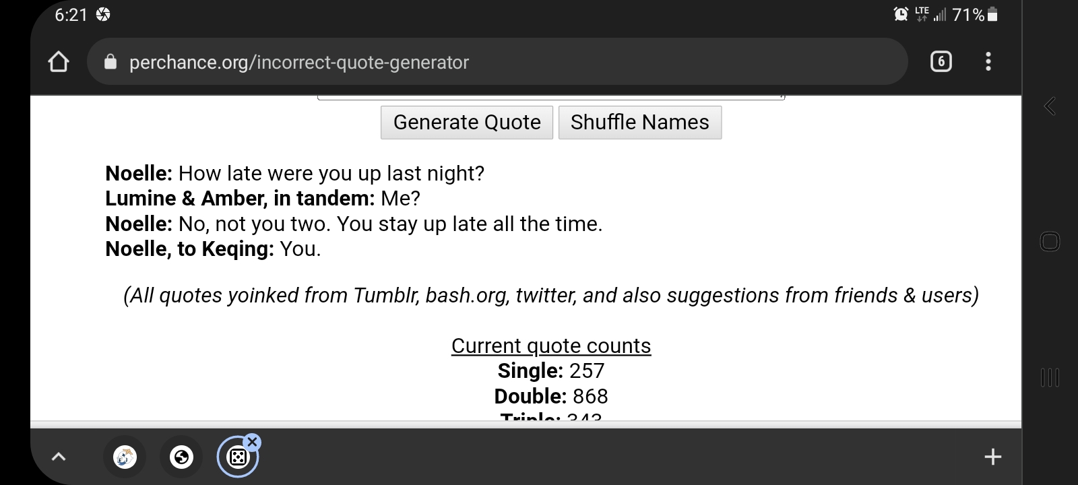Pull open the edge panel chevron on right side

1049,106
